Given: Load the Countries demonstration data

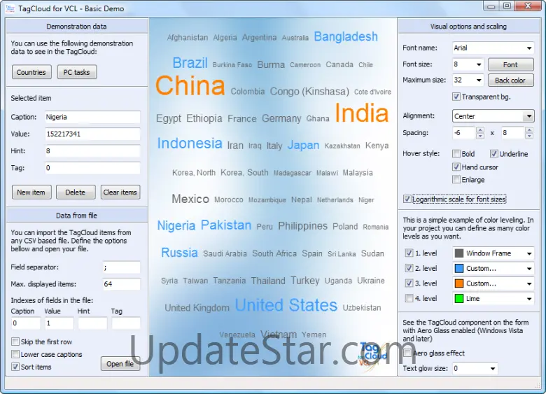Looking at the screenshot, I should click(x=31, y=72).
